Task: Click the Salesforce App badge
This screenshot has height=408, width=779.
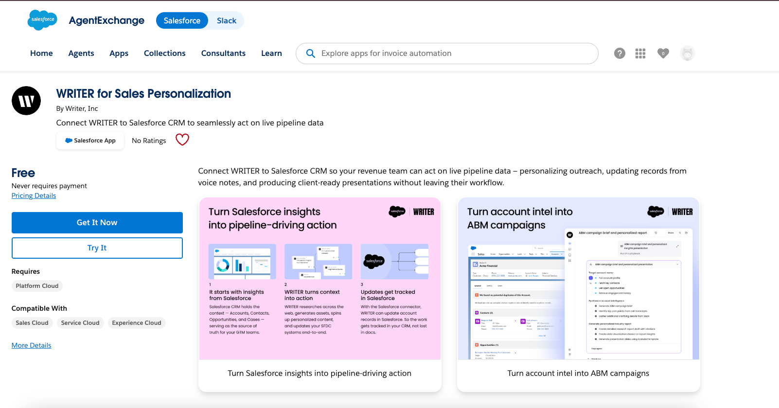Action: click(90, 141)
